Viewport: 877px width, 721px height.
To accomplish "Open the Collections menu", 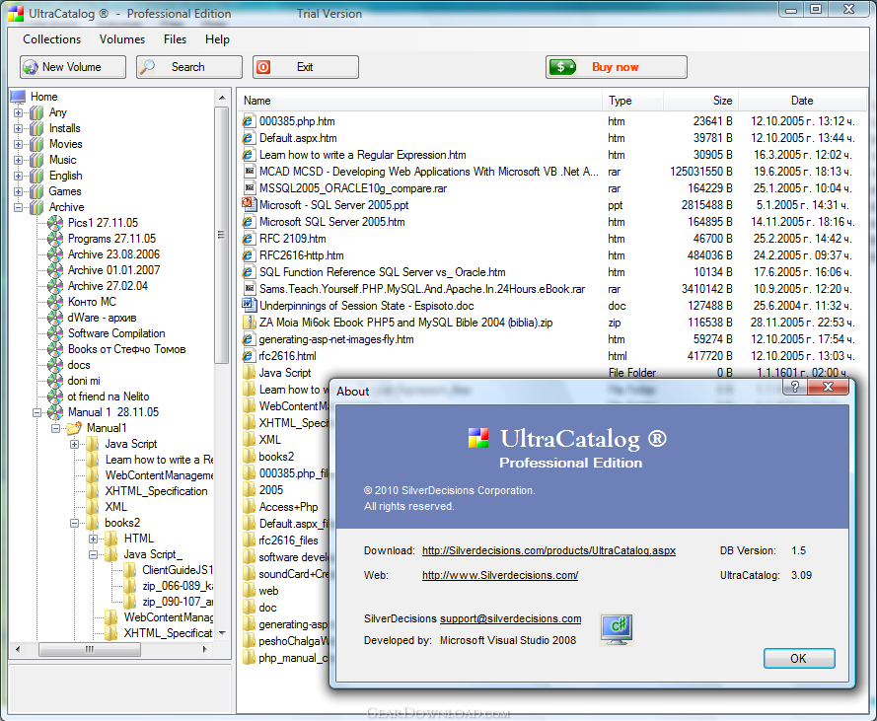I will click(x=52, y=39).
